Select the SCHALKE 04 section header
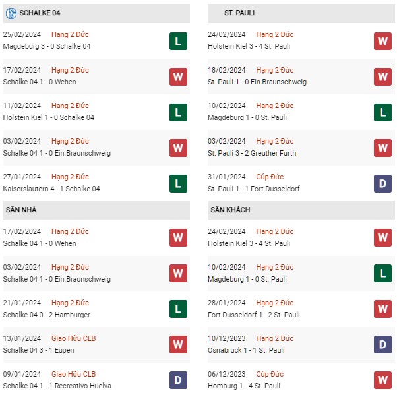Viewport: 397px width, 393px height. (x=96, y=13)
